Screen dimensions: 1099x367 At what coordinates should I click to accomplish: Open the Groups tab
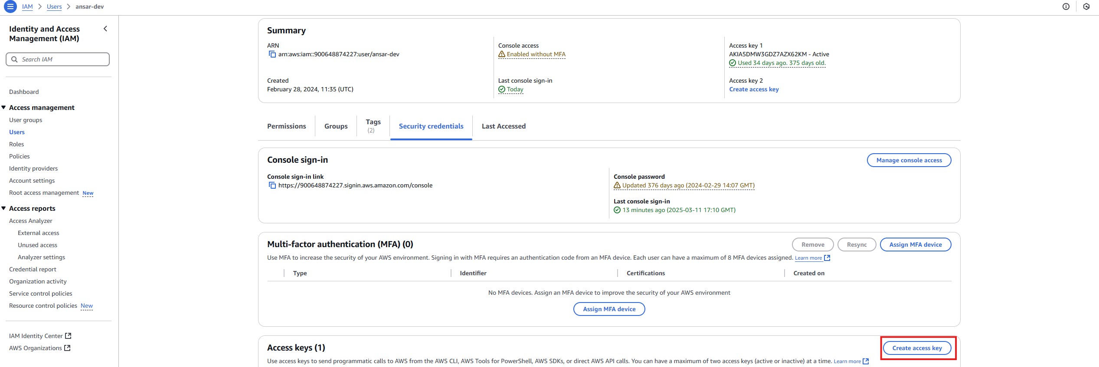(336, 126)
